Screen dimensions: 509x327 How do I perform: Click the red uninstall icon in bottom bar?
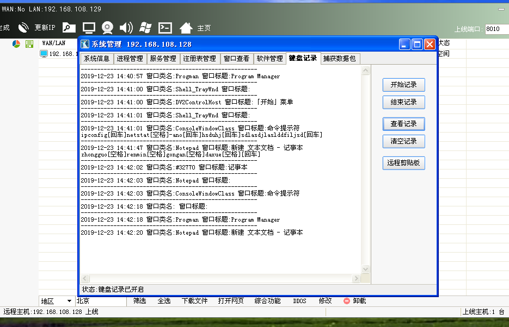coord(346,301)
